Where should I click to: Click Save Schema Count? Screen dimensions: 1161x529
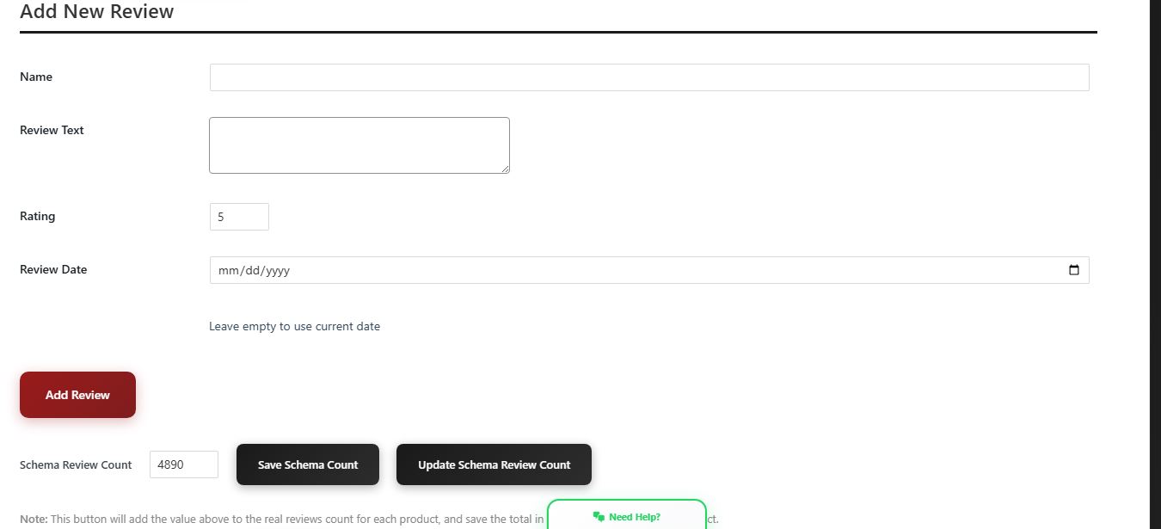tap(307, 464)
